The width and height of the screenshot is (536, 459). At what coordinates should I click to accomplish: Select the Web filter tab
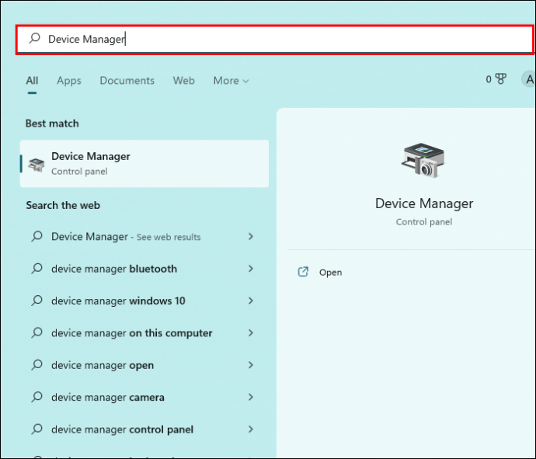(x=183, y=81)
